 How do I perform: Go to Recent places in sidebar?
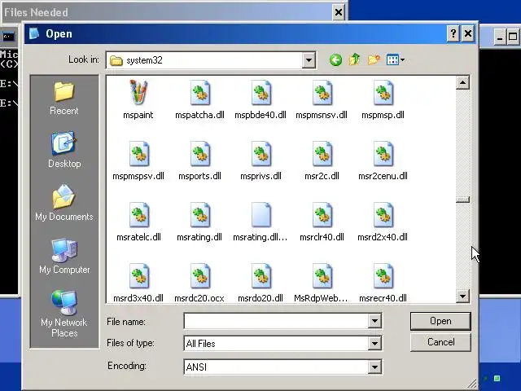[x=64, y=99]
